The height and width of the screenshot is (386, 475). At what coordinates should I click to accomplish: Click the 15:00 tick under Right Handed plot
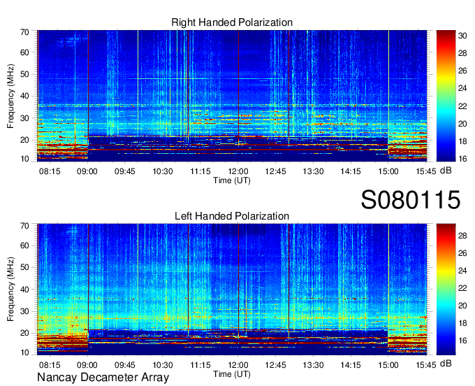[x=388, y=171]
